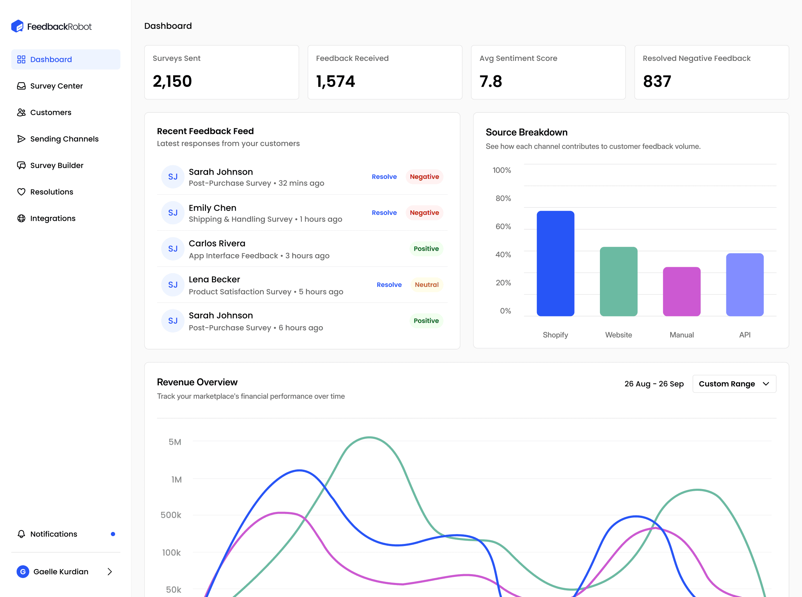Click the blue unread notification dot
This screenshot has width=802, height=597.
[113, 534]
